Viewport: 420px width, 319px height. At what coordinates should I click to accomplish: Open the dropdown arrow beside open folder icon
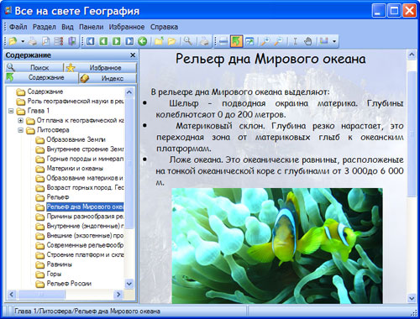click(23, 42)
